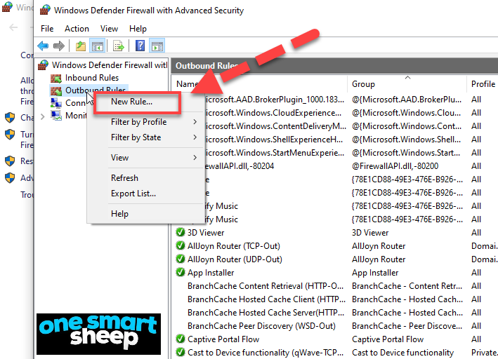Click the Inbound Rules tree icon
This screenshot has height=359, width=498.
56,78
